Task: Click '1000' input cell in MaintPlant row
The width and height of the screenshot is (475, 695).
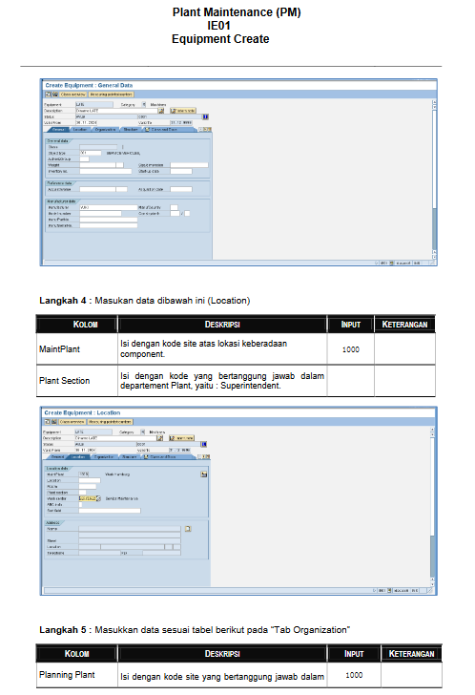Action: 351,349
